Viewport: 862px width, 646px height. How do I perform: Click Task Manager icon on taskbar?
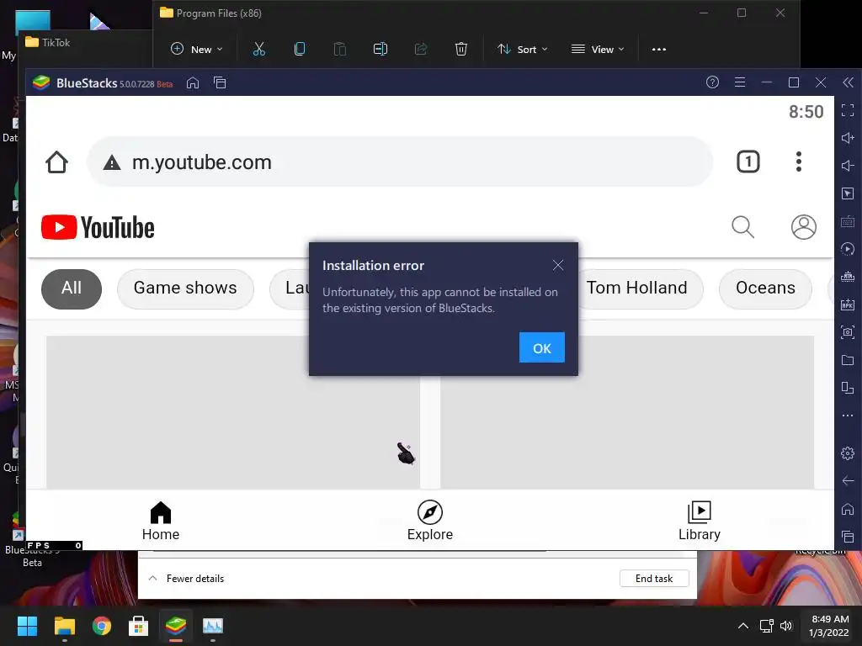pyautogui.click(x=213, y=626)
